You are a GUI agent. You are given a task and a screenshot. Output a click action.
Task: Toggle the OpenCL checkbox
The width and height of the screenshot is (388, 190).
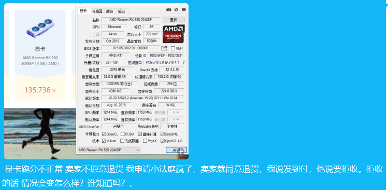click(x=104, y=134)
